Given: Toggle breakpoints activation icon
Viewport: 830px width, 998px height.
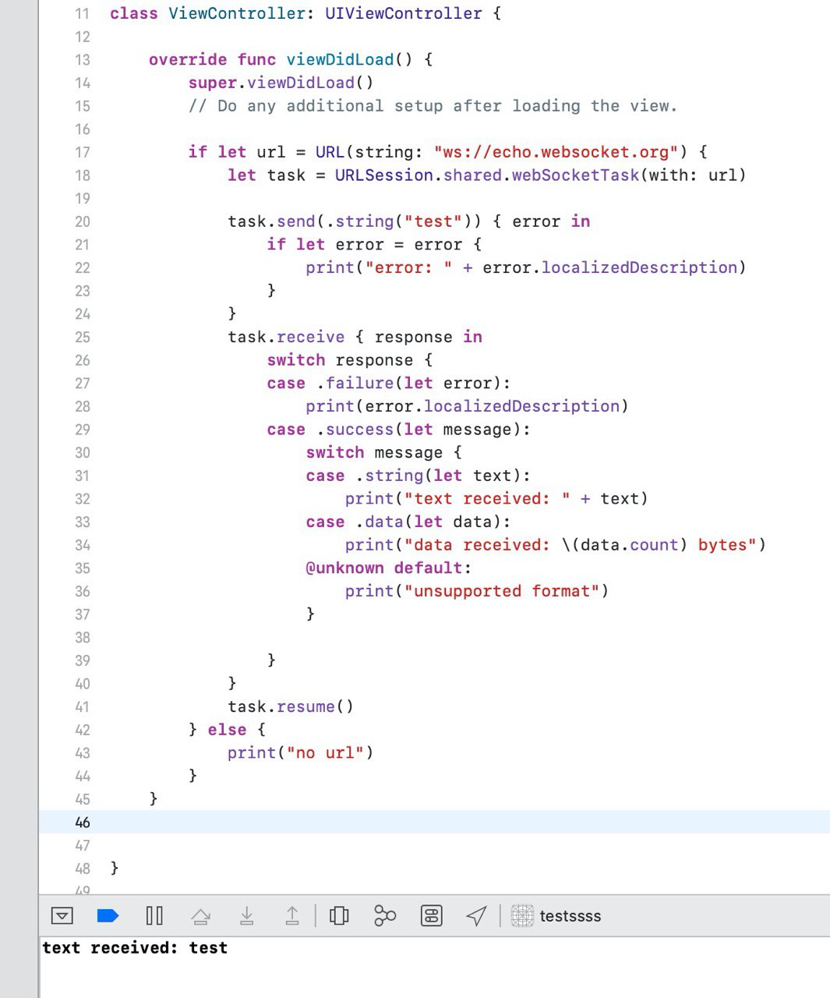Looking at the screenshot, I should click(108, 915).
